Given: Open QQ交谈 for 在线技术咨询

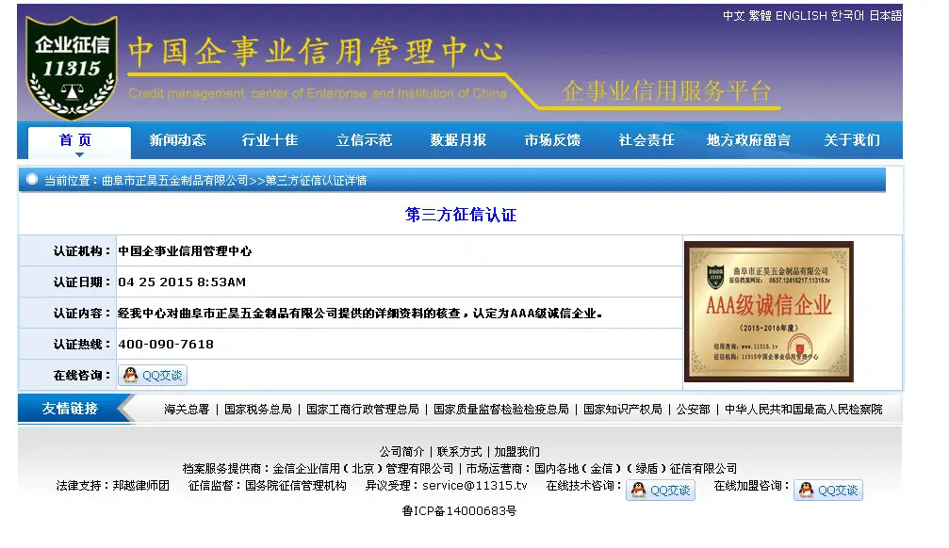Looking at the screenshot, I should 661,490.
